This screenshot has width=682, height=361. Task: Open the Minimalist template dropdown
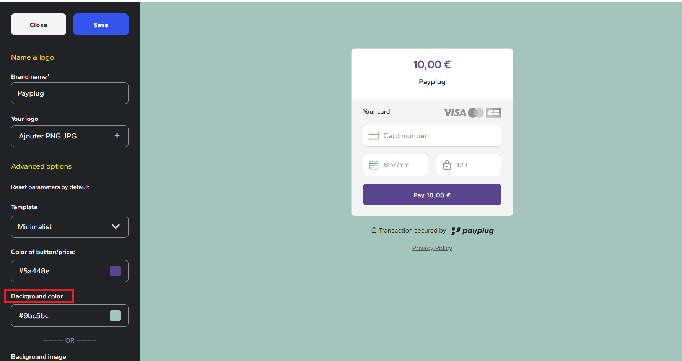70,227
